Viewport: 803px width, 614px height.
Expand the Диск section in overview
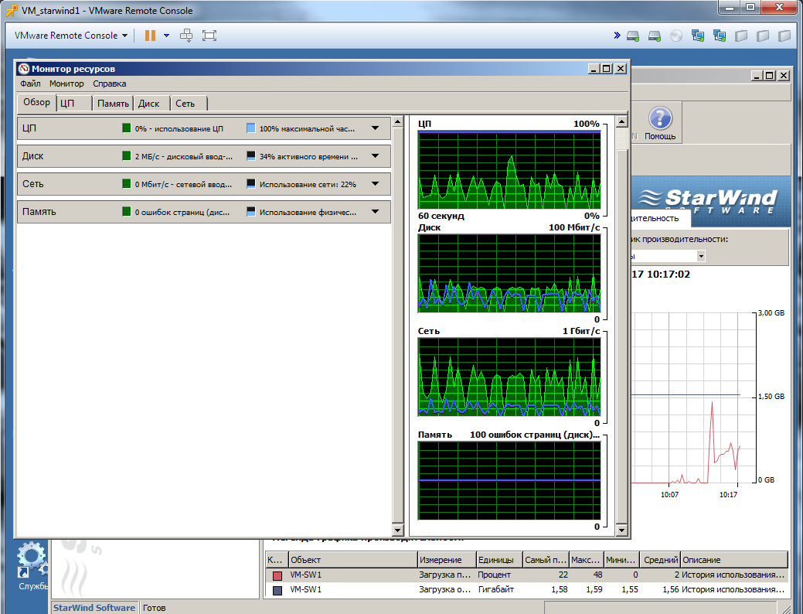[x=376, y=155]
